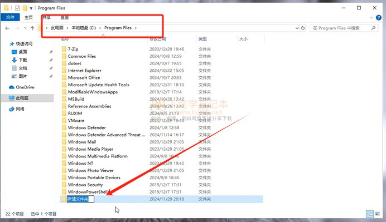The height and width of the screenshot is (222, 386).
Task: Open 图片 in the sidebar
Action: tap(23, 76)
